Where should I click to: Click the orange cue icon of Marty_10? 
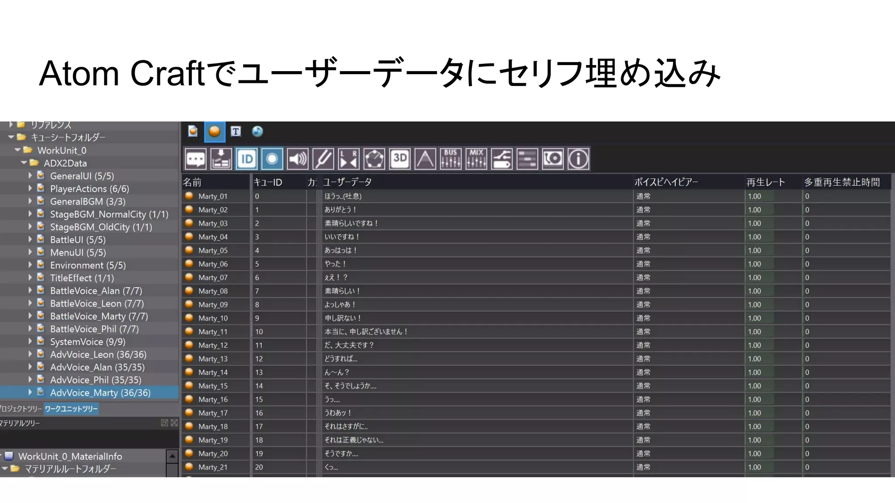[x=189, y=318]
